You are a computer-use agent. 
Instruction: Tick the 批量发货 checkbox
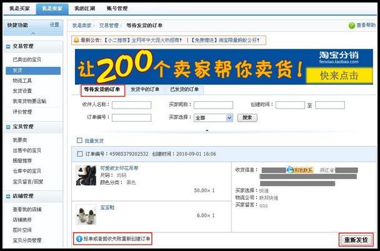tap(79, 140)
